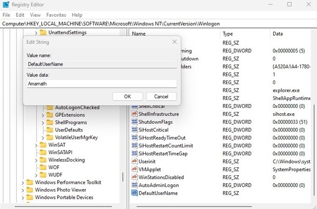Expand the Windows Performance Toolkit key

[x=23, y=183]
